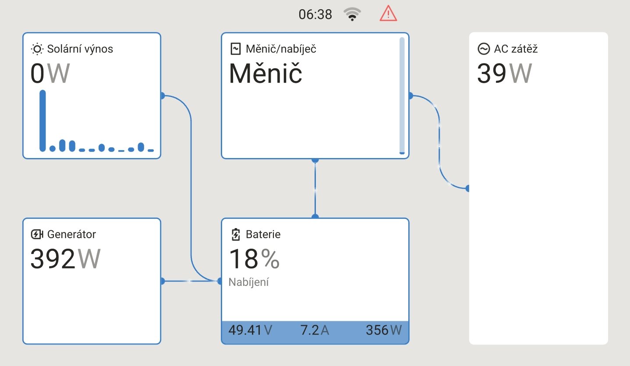Open the AC zátěž load panel
Viewport: 630px width, 366px height.
point(538,219)
